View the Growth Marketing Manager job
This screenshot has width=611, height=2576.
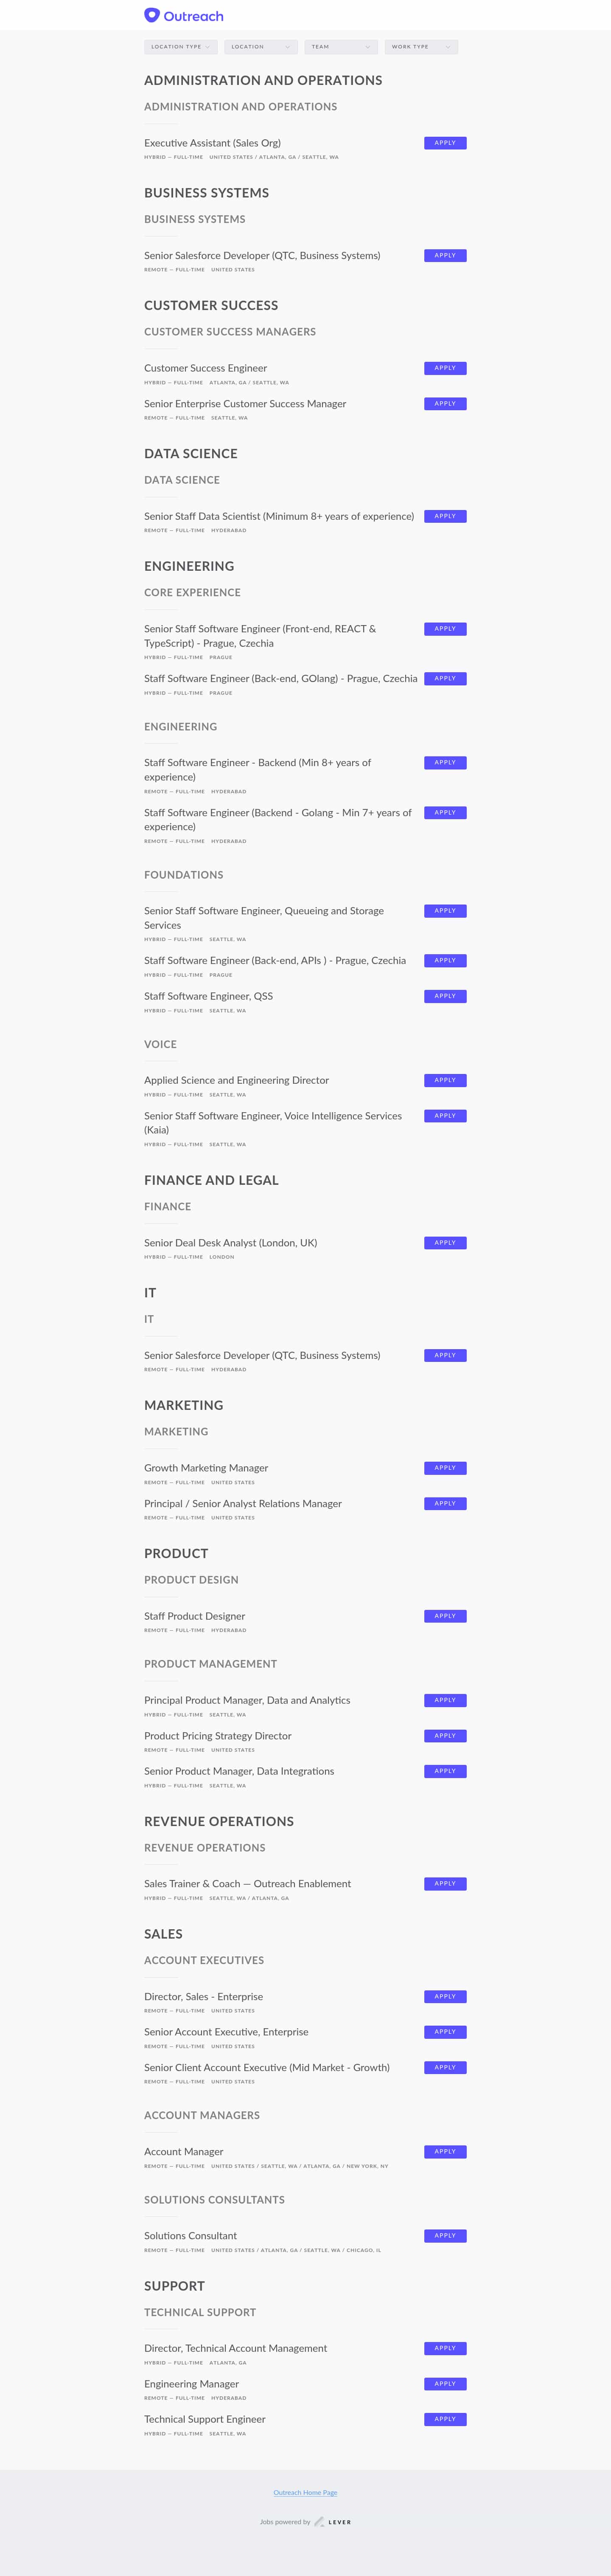tap(206, 1468)
